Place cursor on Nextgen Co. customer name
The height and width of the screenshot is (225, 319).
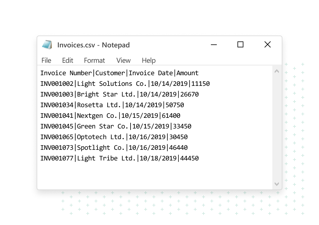point(97,116)
